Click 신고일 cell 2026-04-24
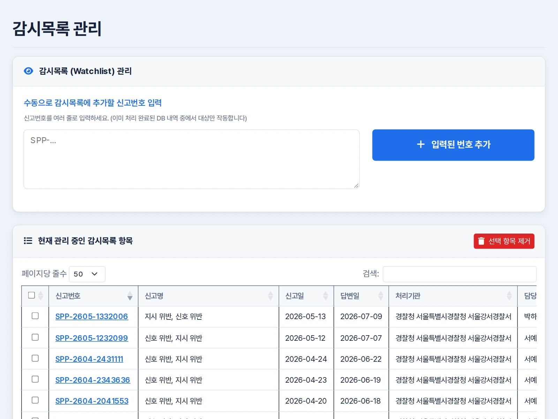The height and width of the screenshot is (419, 558). [306, 359]
